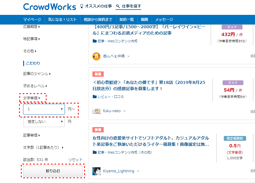Open the マイページ menu item
Viewport: 255px width, 183px height.
click(x=32, y=20)
